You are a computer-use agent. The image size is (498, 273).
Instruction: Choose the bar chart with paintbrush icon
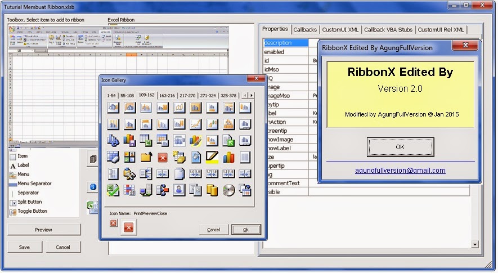click(196, 141)
